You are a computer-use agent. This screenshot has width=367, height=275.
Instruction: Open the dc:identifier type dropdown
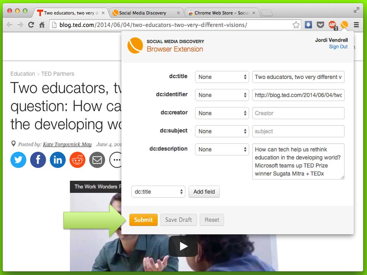coord(222,95)
